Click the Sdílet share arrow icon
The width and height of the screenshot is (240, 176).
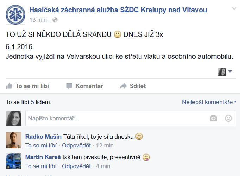click(123, 86)
